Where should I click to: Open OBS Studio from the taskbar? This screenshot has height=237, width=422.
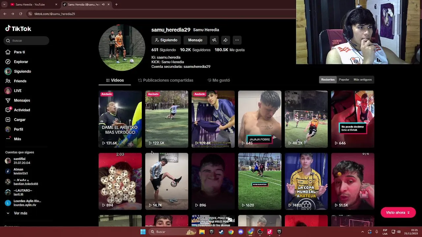click(260, 232)
